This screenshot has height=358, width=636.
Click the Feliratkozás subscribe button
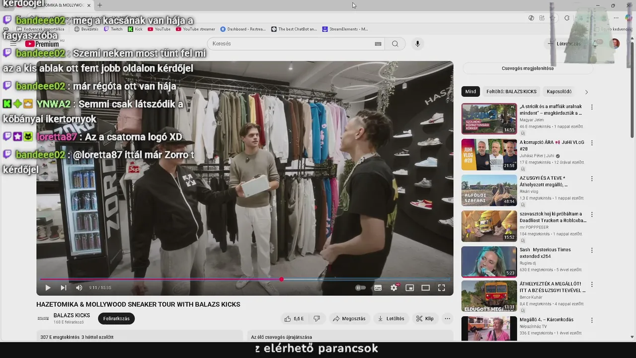[x=116, y=319]
